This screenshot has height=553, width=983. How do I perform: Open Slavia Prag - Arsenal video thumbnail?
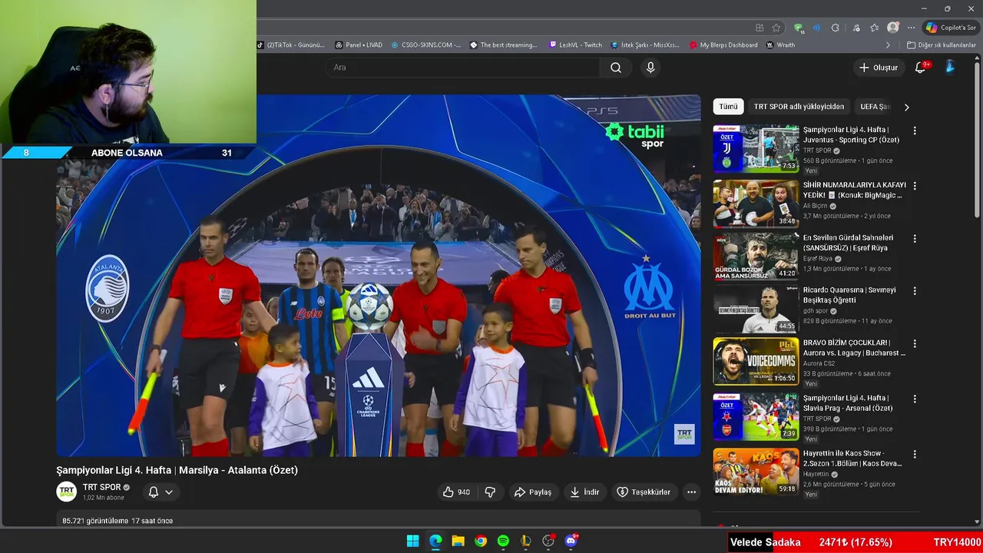point(756,416)
